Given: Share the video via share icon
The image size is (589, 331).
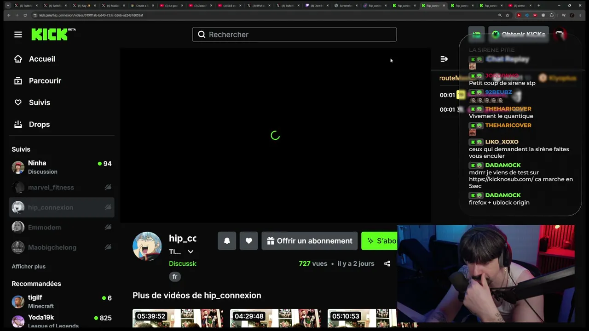Looking at the screenshot, I should coord(387,263).
